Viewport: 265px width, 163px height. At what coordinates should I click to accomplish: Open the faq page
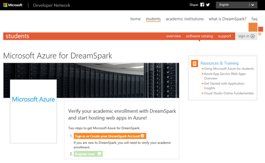tap(254, 19)
